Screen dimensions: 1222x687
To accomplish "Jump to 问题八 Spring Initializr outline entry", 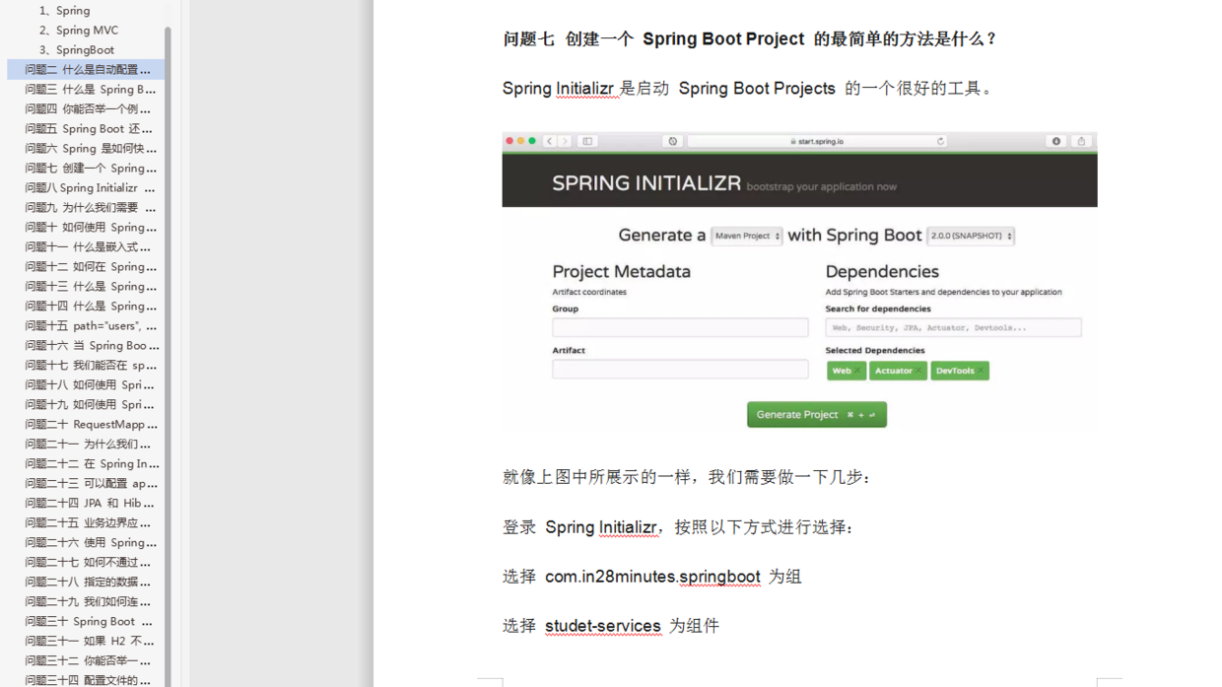I will coord(90,187).
